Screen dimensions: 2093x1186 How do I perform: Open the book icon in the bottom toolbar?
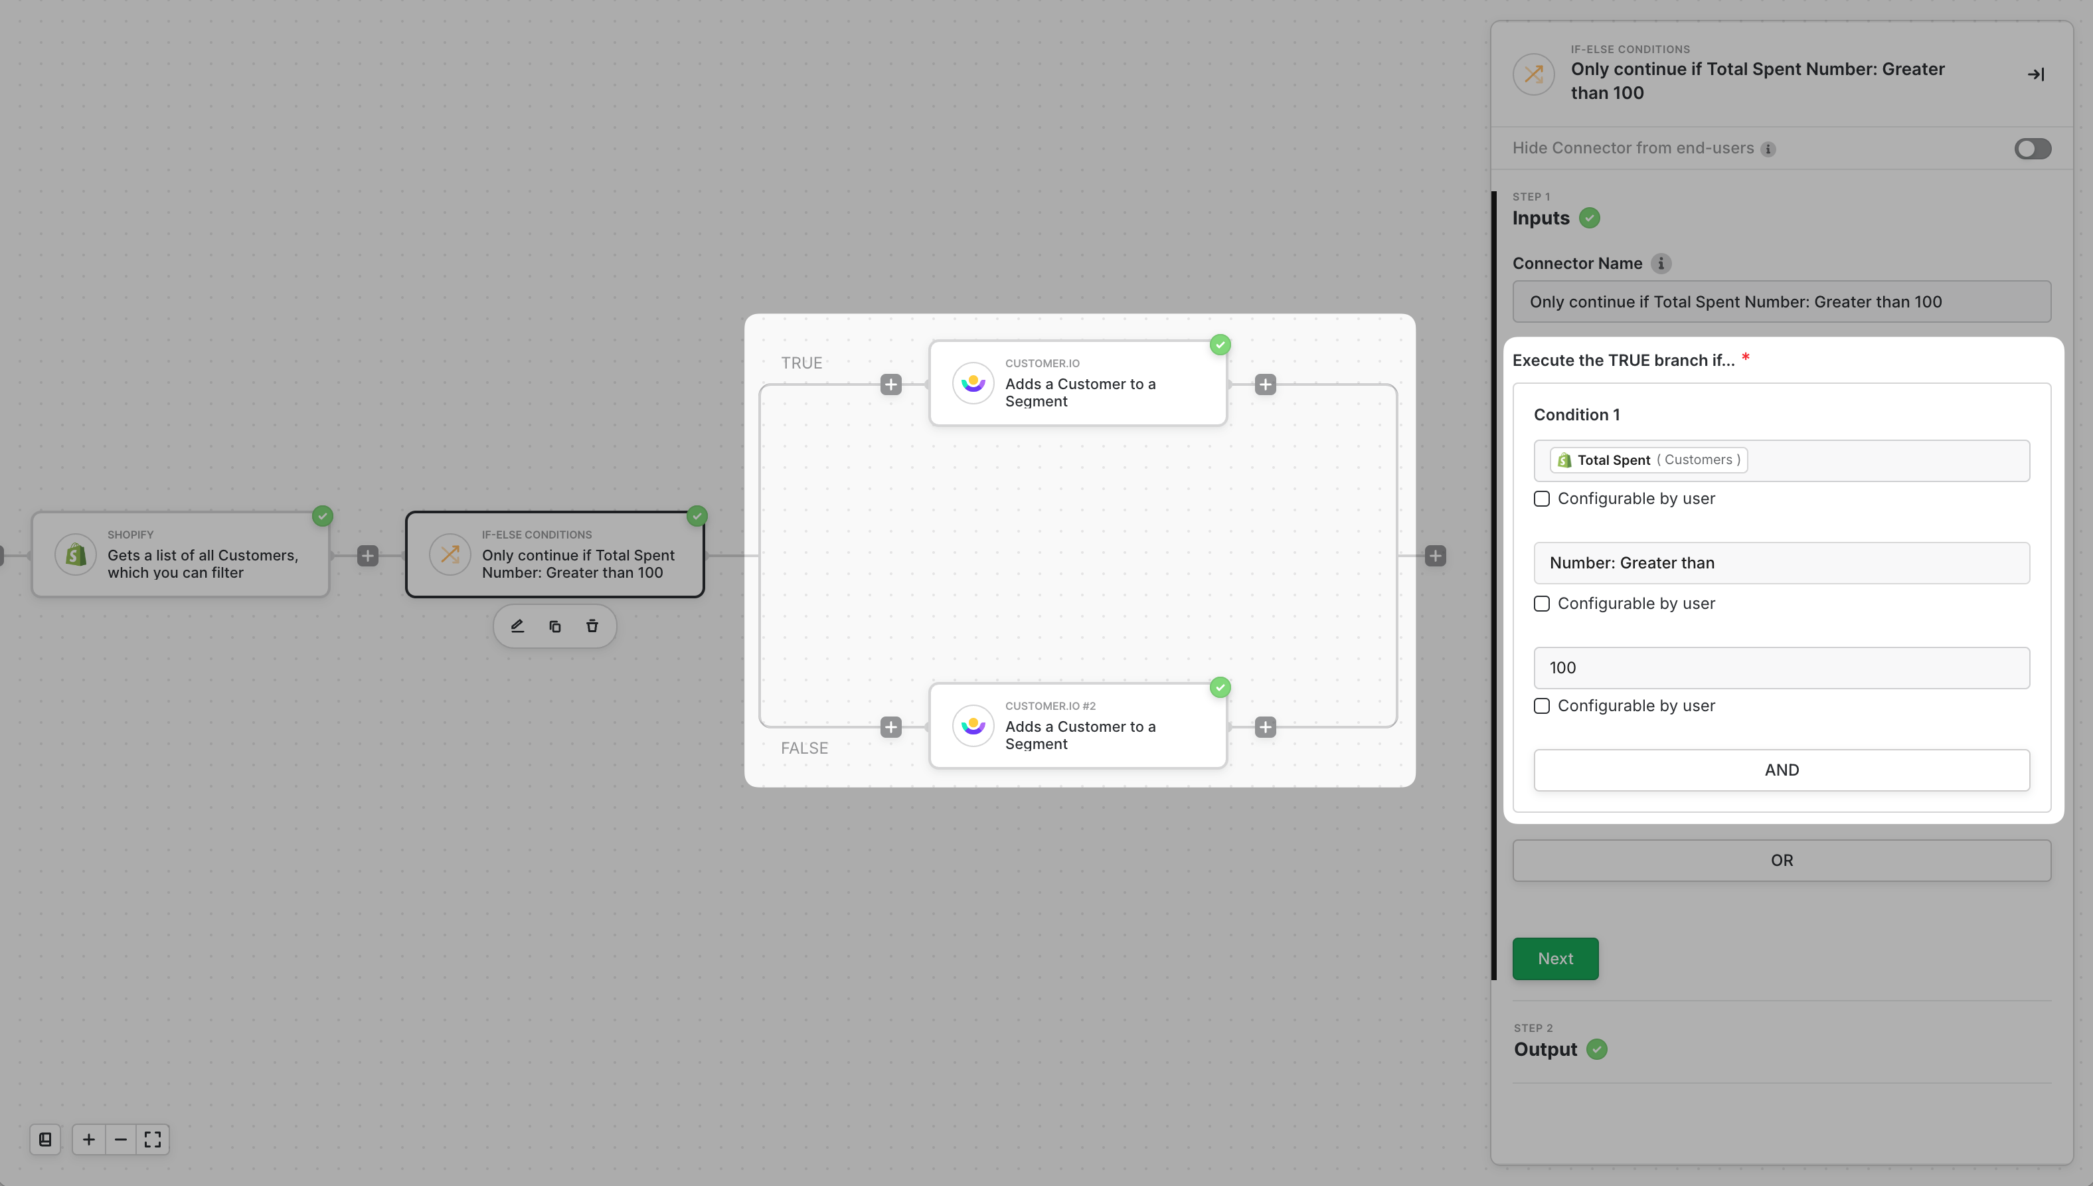(x=46, y=1139)
